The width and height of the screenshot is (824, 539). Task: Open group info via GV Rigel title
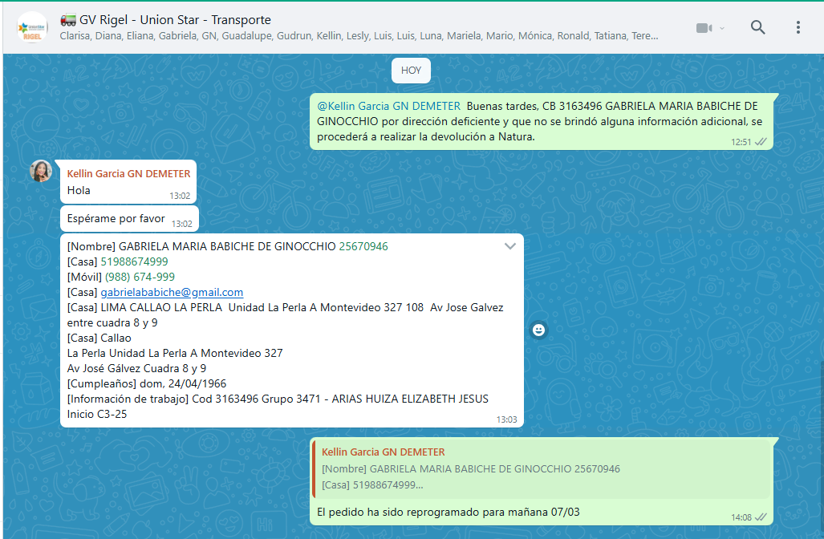pyautogui.click(x=175, y=20)
